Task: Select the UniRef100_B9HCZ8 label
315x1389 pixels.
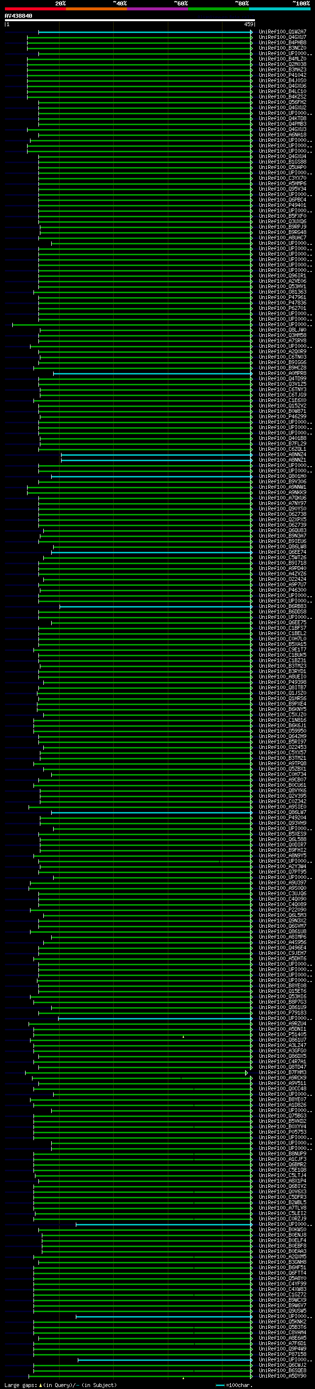Action: (x=282, y=368)
